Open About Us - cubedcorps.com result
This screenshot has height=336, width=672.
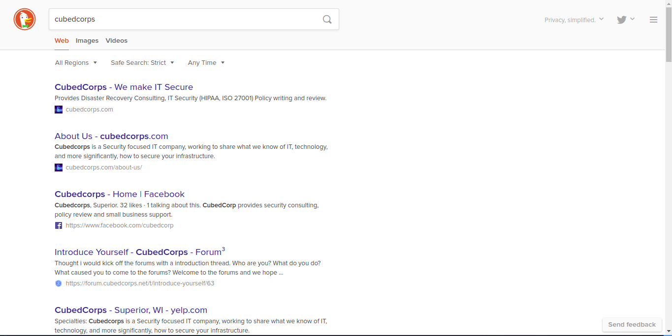click(111, 136)
